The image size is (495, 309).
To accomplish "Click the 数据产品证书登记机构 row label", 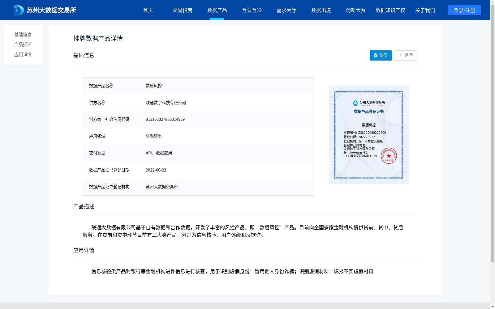I will (x=109, y=187).
